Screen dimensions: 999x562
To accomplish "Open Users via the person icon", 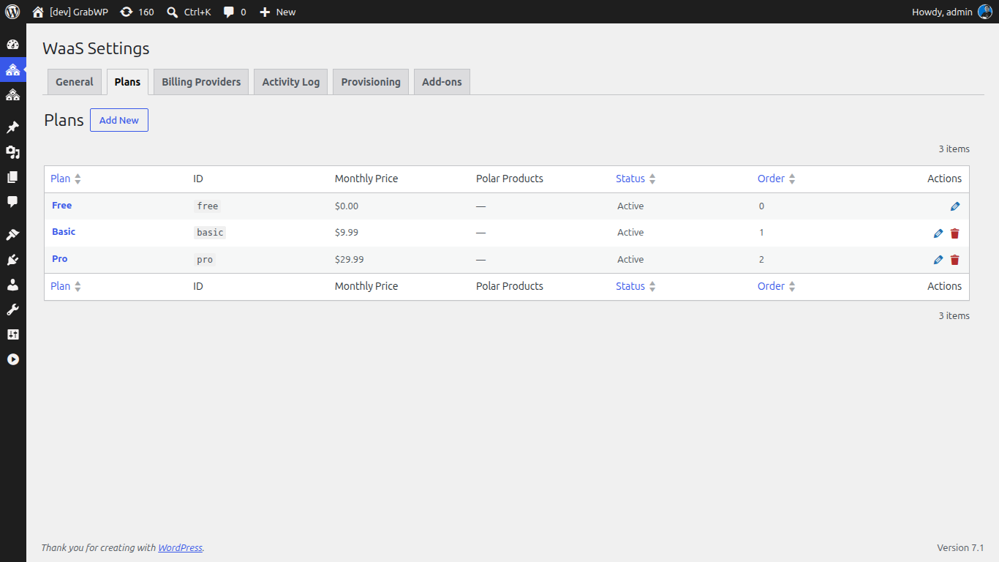I will tap(12, 285).
